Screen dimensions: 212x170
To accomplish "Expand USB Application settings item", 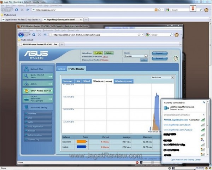I will pos(38,126).
